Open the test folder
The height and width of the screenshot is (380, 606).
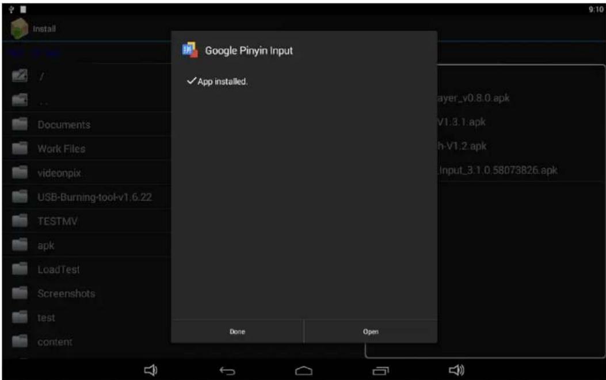tap(87, 317)
